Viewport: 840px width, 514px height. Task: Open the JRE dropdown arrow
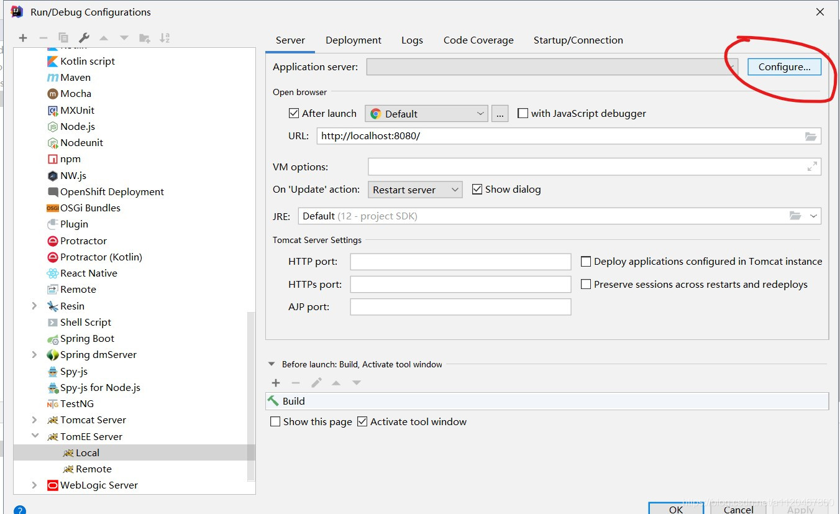tap(813, 216)
